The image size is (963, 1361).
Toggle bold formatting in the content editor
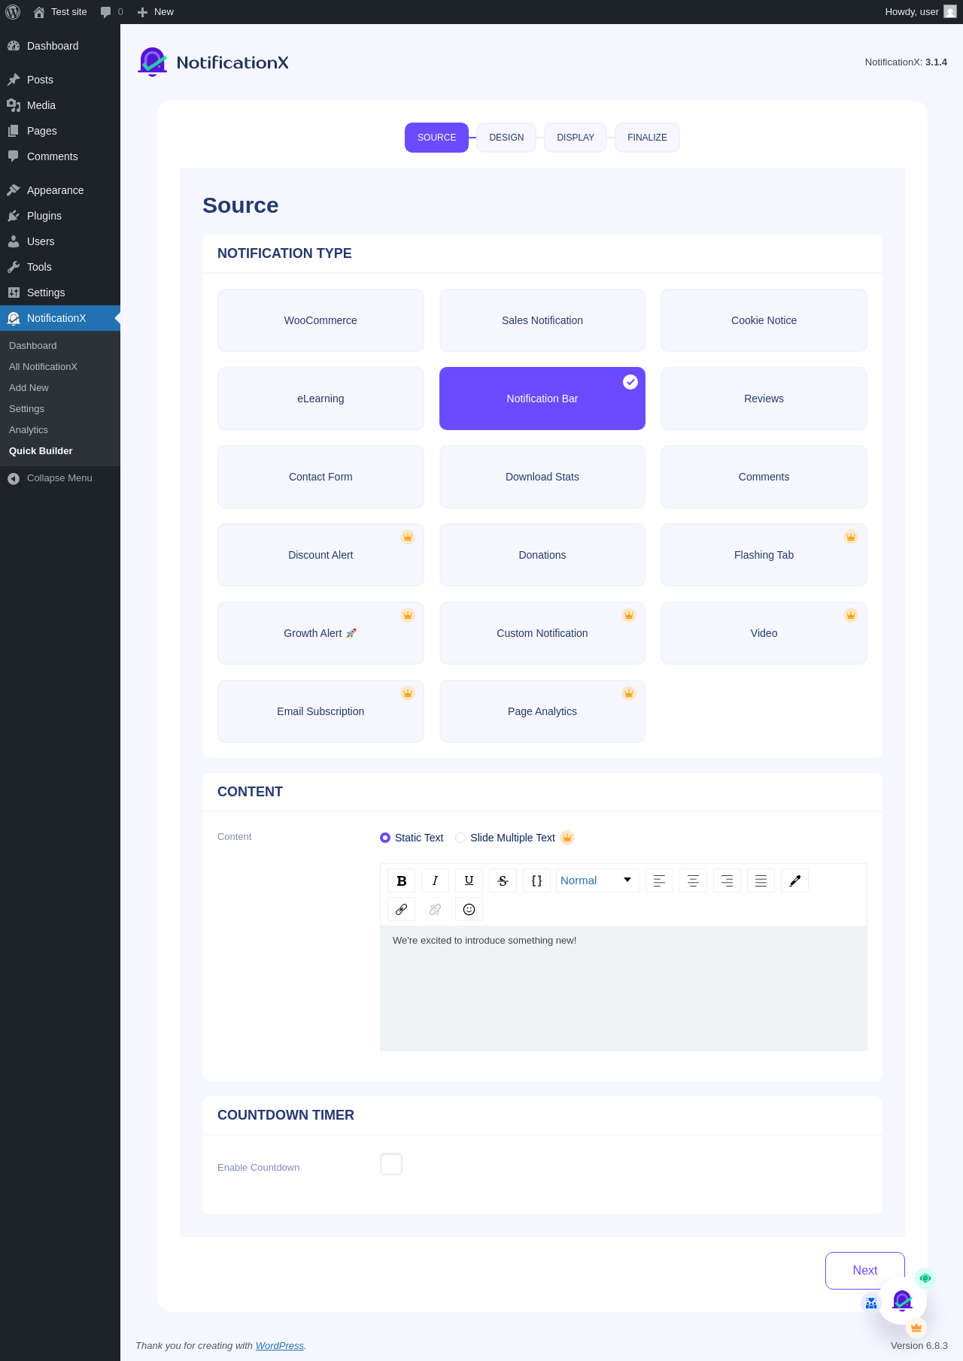pyautogui.click(x=402, y=881)
